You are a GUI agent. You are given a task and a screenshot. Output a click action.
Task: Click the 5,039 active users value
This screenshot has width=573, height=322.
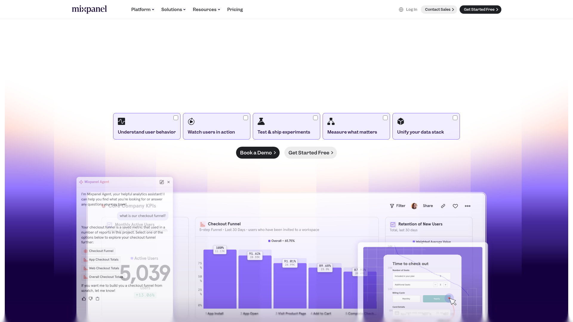(x=145, y=273)
